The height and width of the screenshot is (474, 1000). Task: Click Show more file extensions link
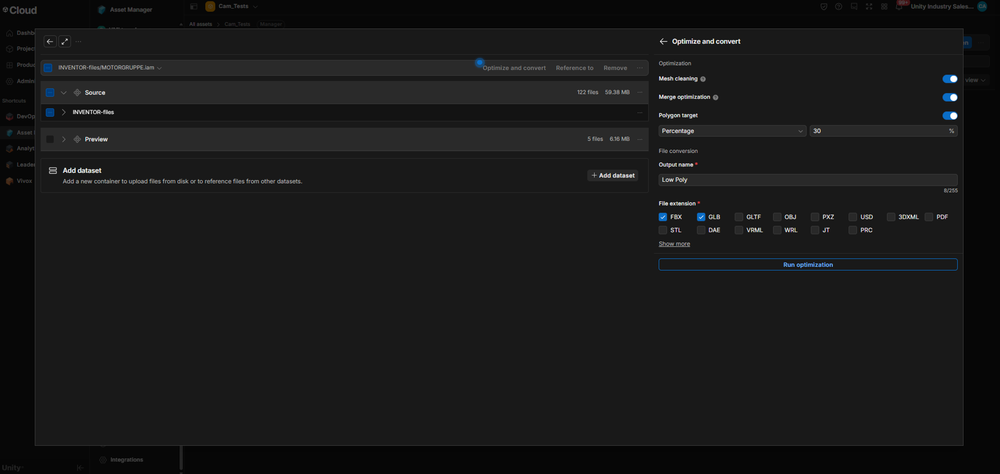(674, 244)
